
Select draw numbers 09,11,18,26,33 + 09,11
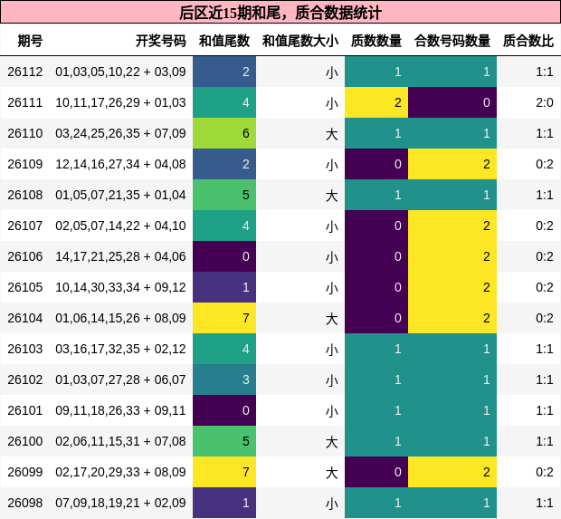[120, 410]
